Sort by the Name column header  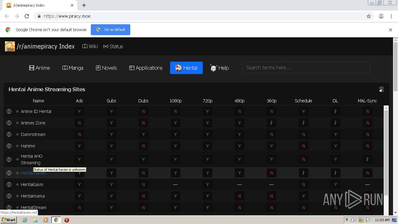(x=39, y=101)
